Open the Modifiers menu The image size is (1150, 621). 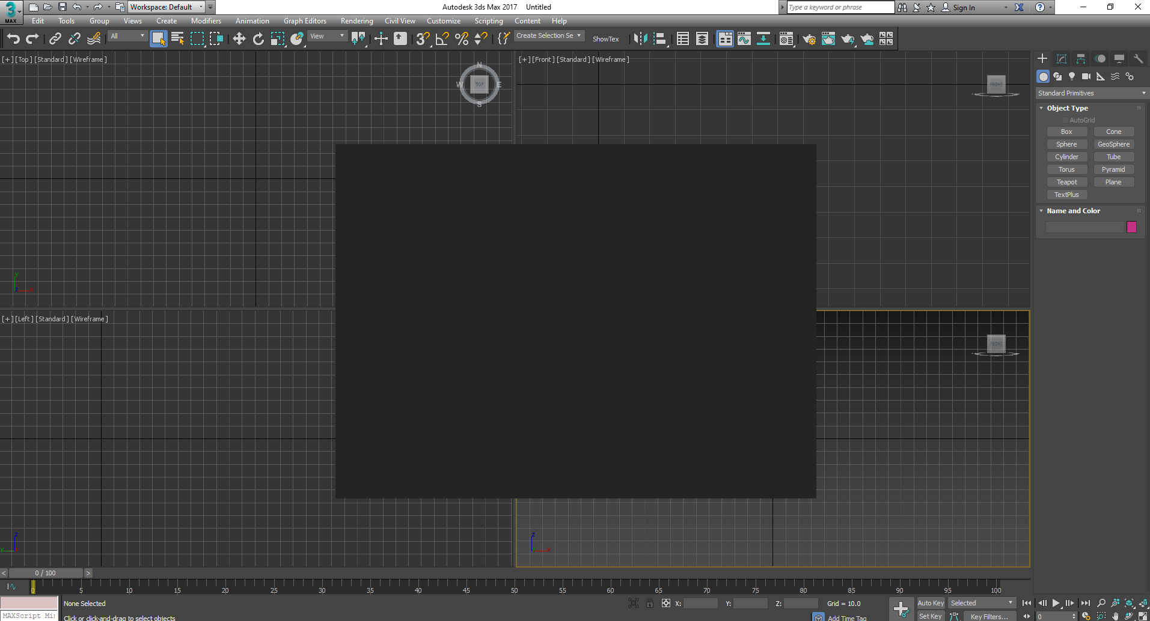206,21
